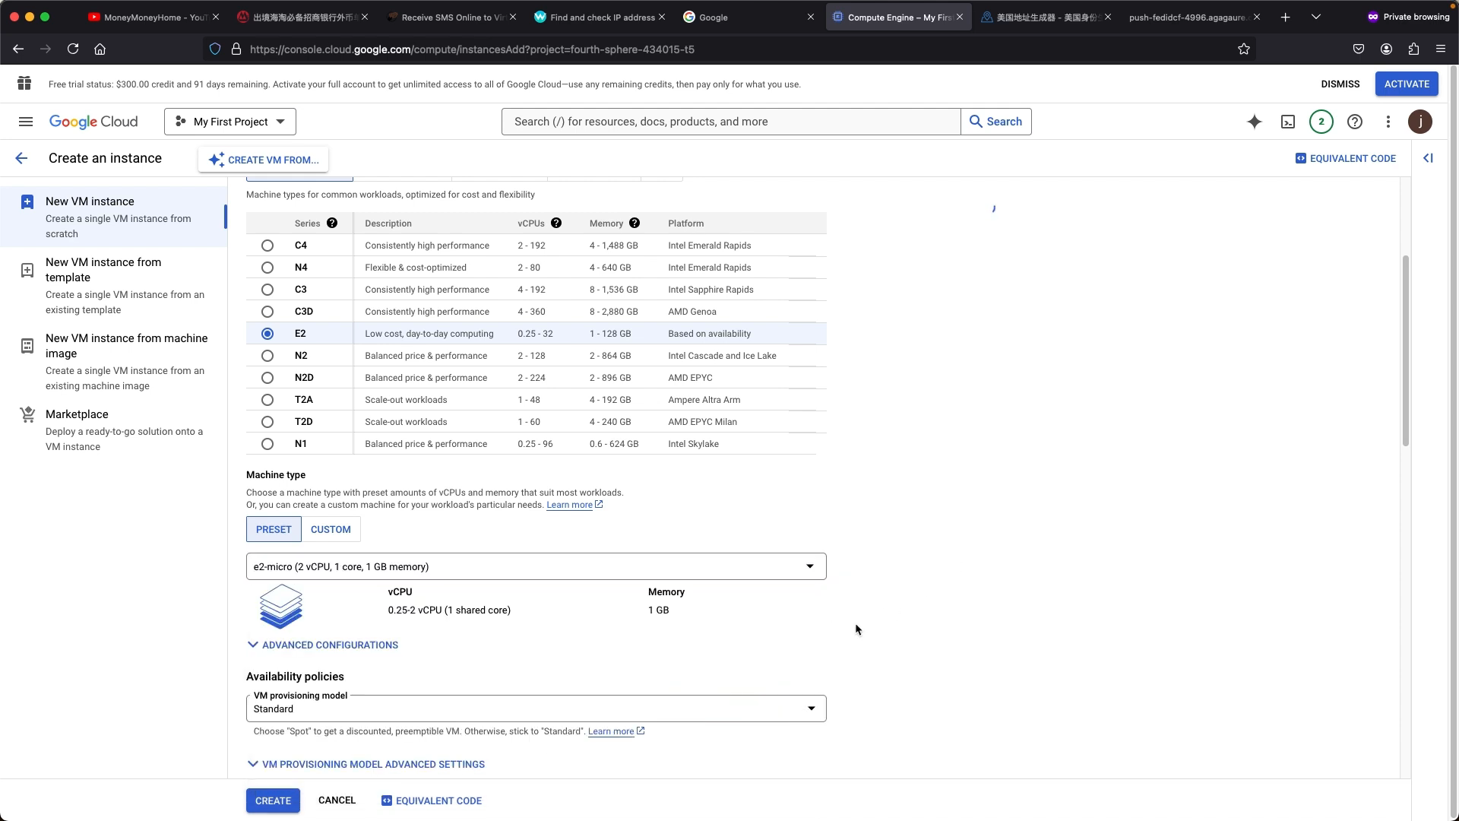Viewport: 1459px width, 821px height.
Task: Expand Advanced Configurations section
Action: tap(323, 645)
